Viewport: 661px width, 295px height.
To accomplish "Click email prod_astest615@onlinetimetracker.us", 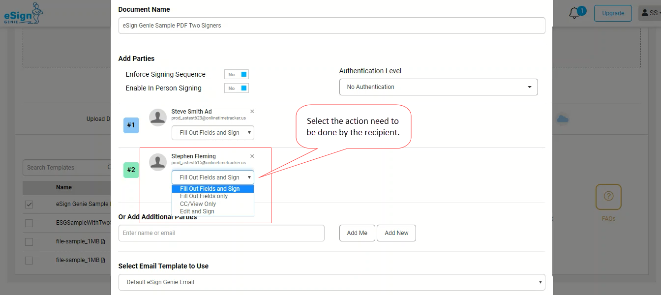I will point(209,163).
